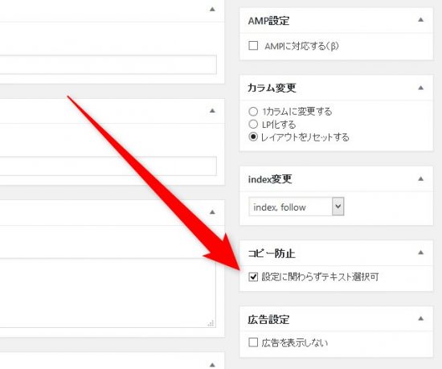Image resolution: width=442 pixels, height=369 pixels.
Task: Collapse the AMP設定 panel arrow
Action: coord(420,20)
